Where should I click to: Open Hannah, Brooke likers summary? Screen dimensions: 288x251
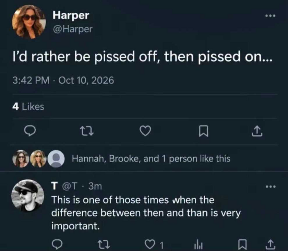[x=151, y=158]
